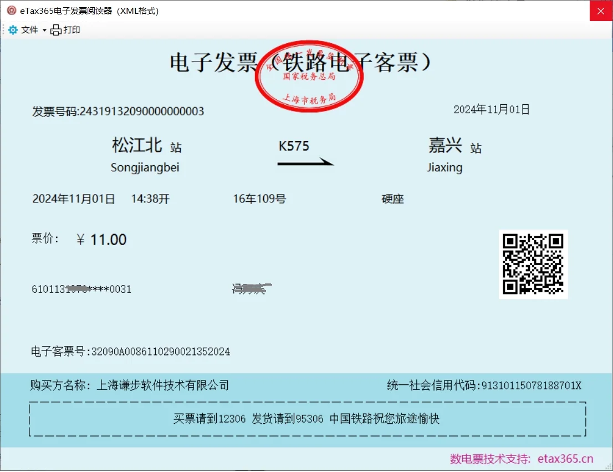Click the 12306 notice box text

click(x=306, y=419)
